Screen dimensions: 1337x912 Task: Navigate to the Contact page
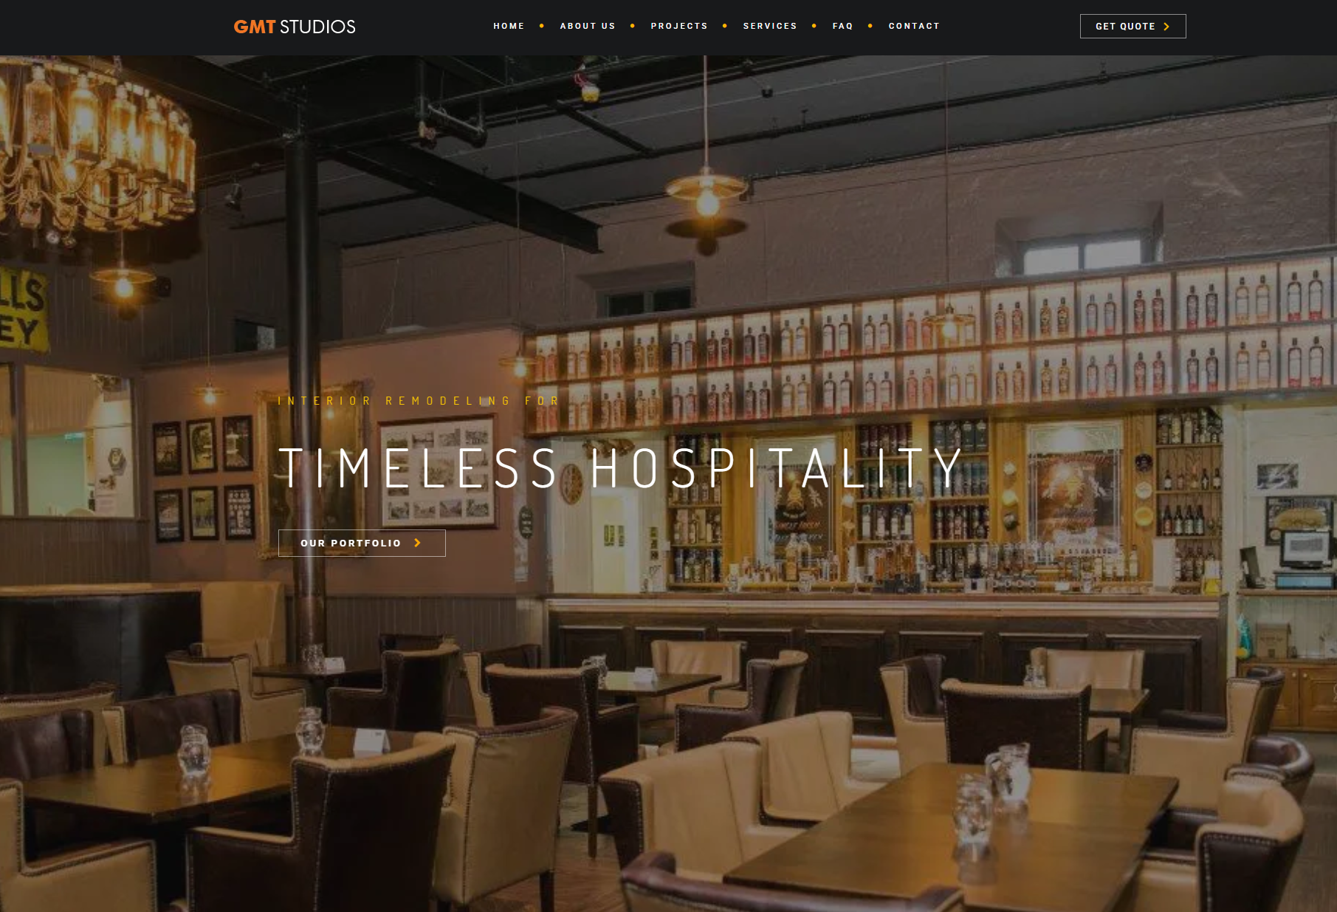[x=914, y=26]
